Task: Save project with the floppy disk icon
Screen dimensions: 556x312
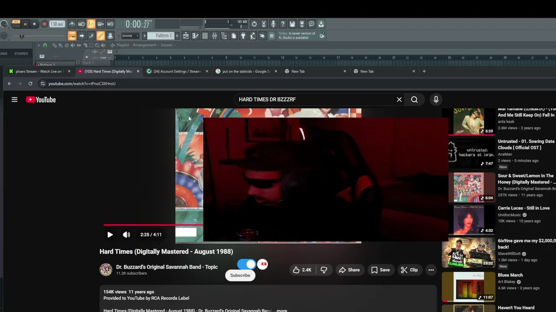Action: coord(292,24)
